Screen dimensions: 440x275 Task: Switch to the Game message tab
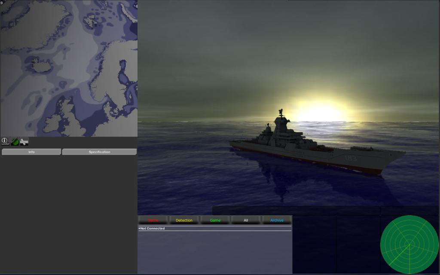pyautogui.click(x=215, y=220)
